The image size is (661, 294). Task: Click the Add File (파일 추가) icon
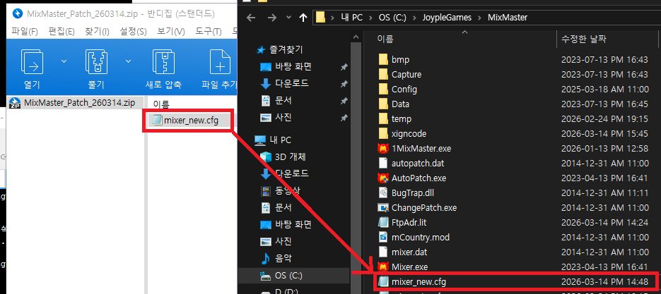click(x=220, y=63)
